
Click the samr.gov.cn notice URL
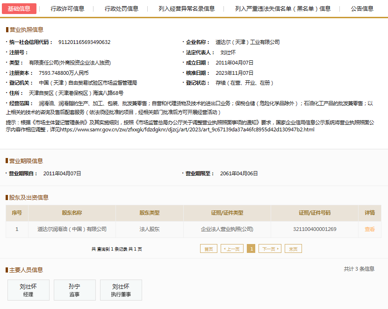(187, 129)
